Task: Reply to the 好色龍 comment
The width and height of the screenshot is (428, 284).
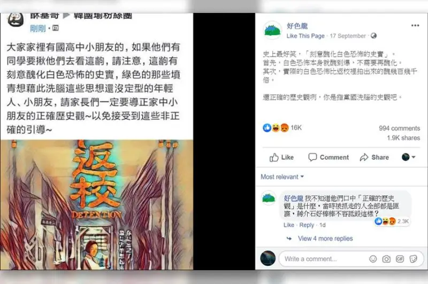Action: pyautogui.click(x=307, y=225)
